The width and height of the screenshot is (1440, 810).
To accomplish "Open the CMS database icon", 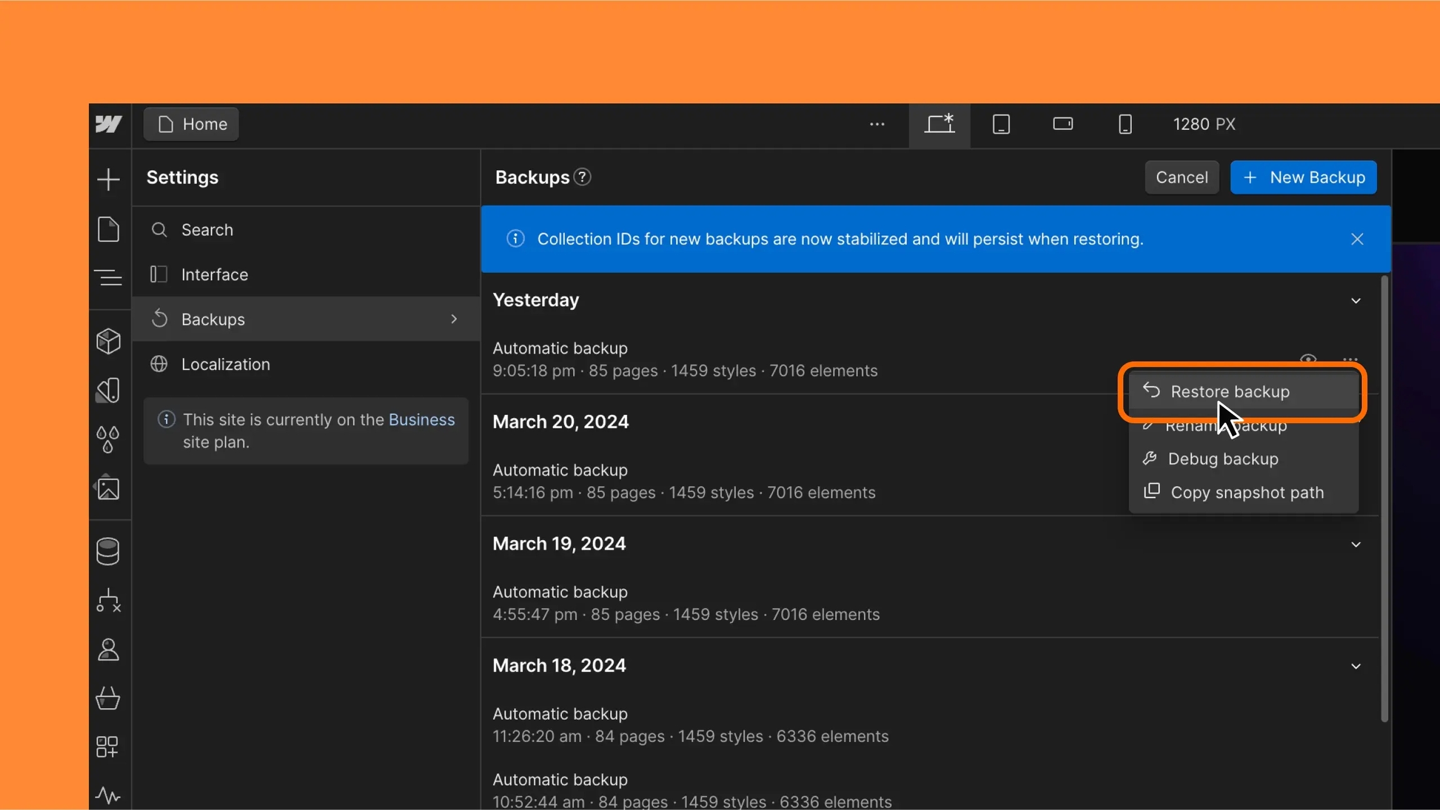I will pos(108,551).
